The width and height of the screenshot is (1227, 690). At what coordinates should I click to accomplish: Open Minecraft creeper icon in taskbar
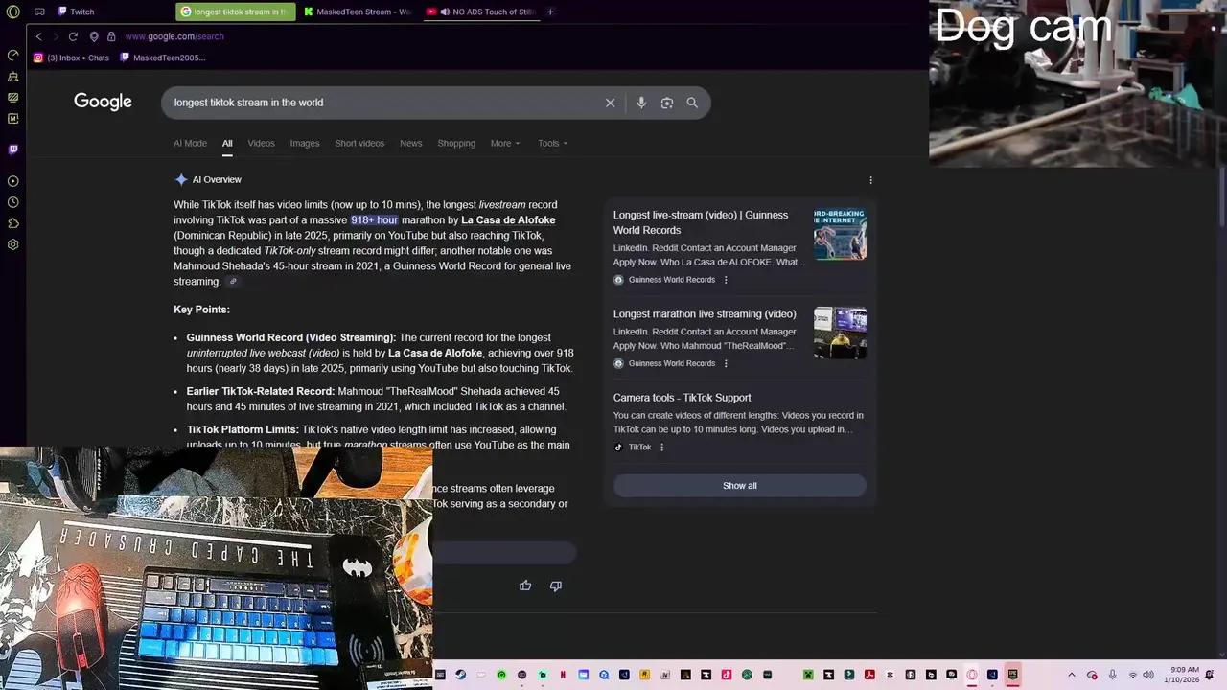point(808,675)
